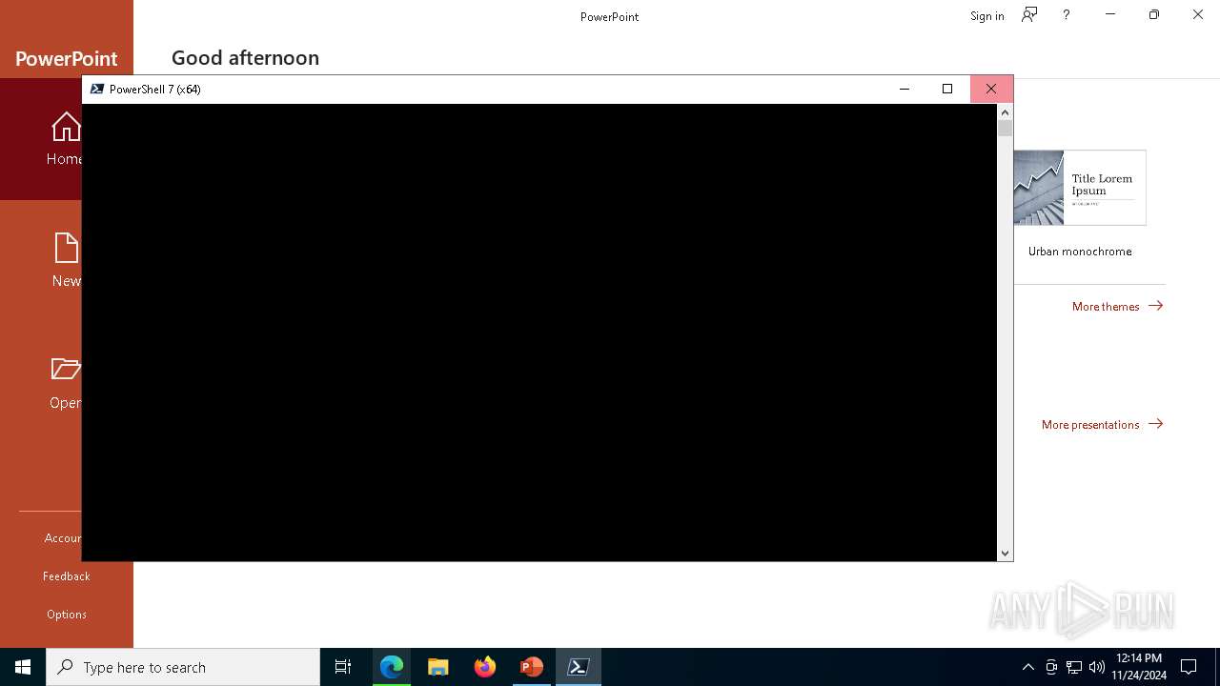The width and height of the screenshot is (1220, 686).
Task: Click the Urban monochrome theme label
Action: (x=1080, y=252)
